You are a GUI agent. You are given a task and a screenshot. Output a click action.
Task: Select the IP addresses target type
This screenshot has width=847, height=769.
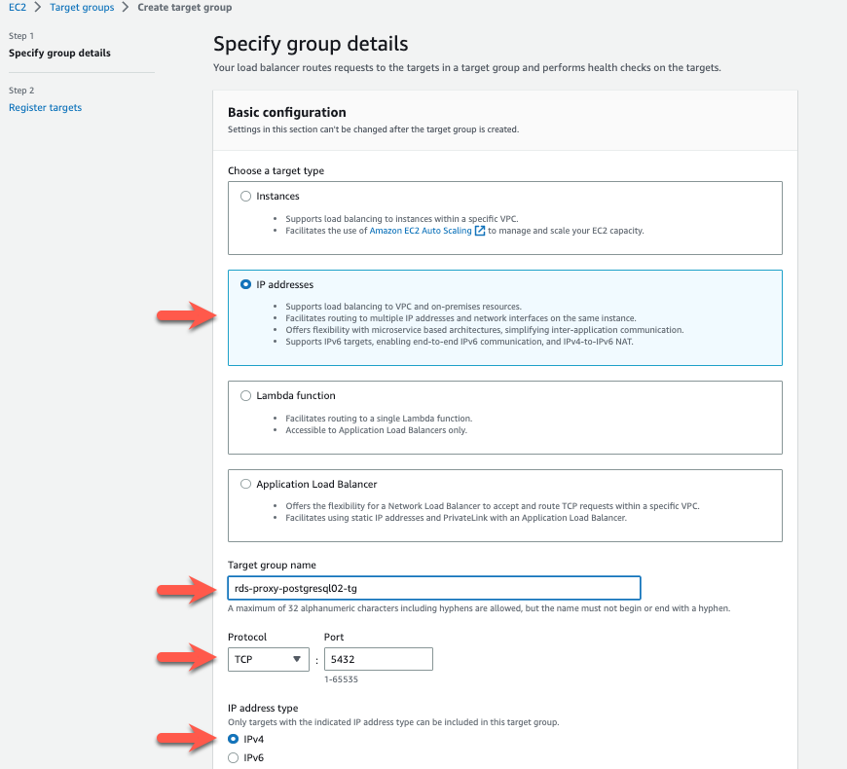point(245,284)
